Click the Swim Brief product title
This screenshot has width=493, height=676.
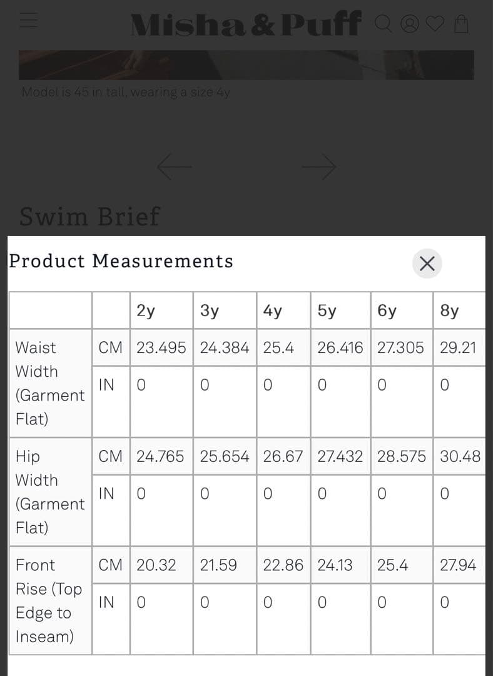89,217
